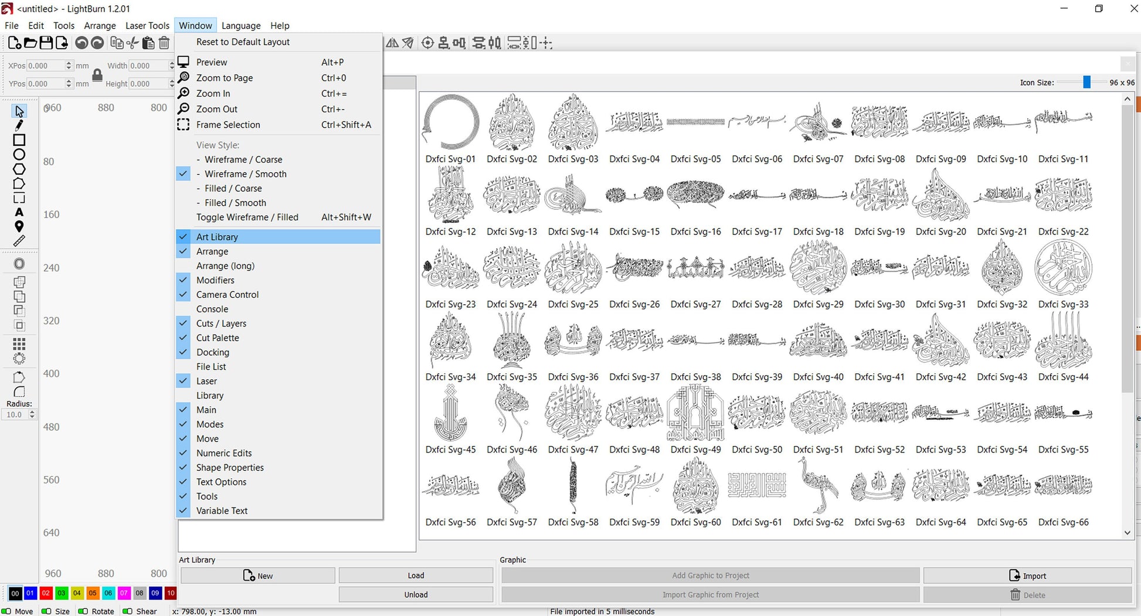Open the File menu
This screenshot has height=616, width=1141.
pos(12,26)
